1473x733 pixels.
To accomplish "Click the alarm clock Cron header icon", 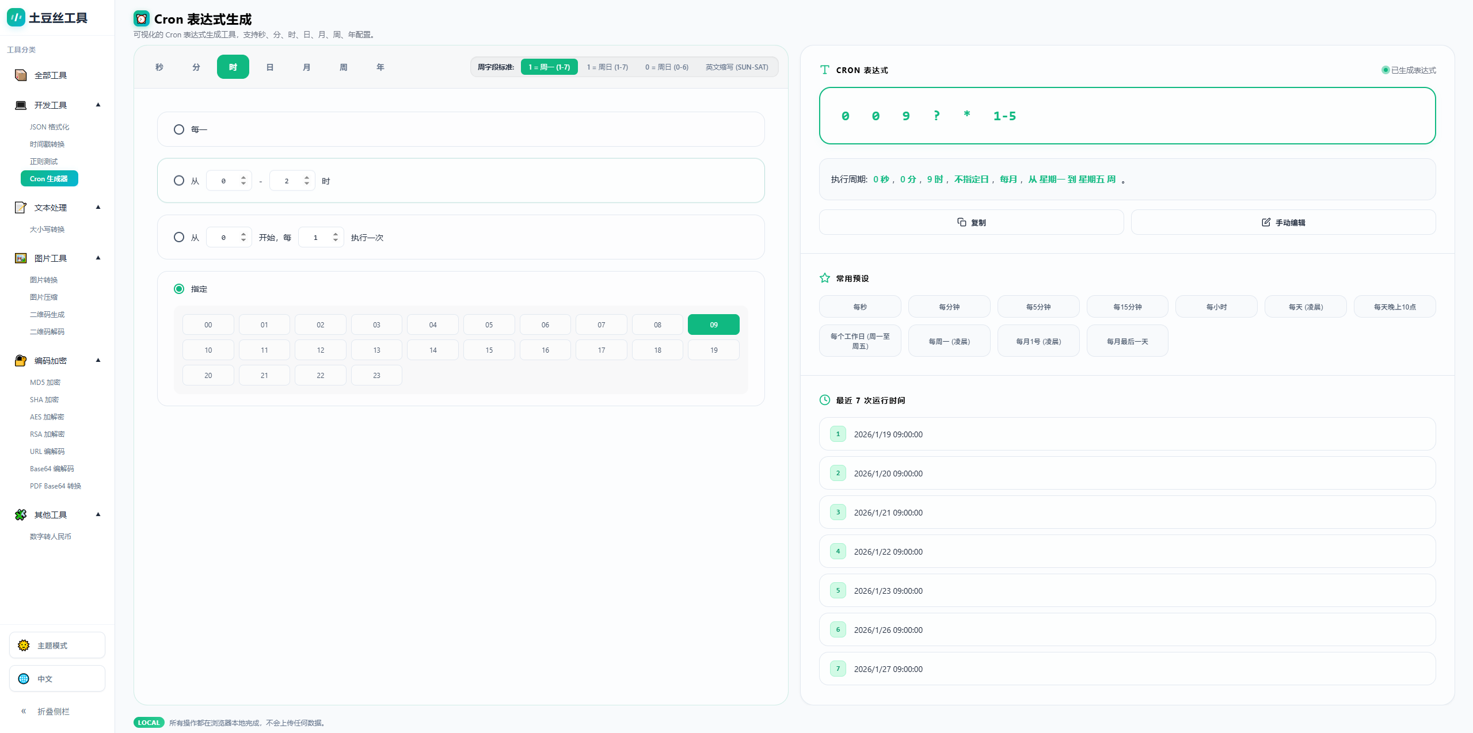I will tap(141, 19).
